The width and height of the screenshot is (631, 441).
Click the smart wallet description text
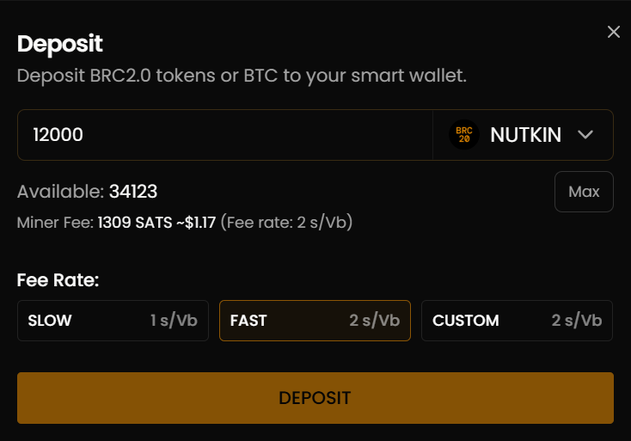click(242, 76)
